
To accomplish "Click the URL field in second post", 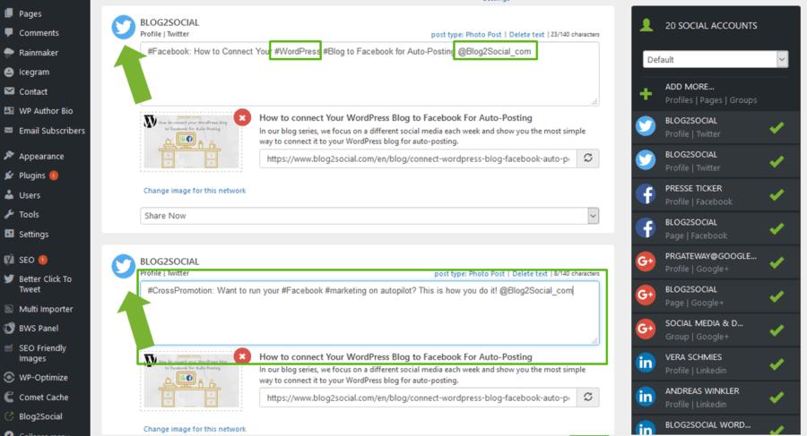I will pyautogui.click(x=418, y=397).
